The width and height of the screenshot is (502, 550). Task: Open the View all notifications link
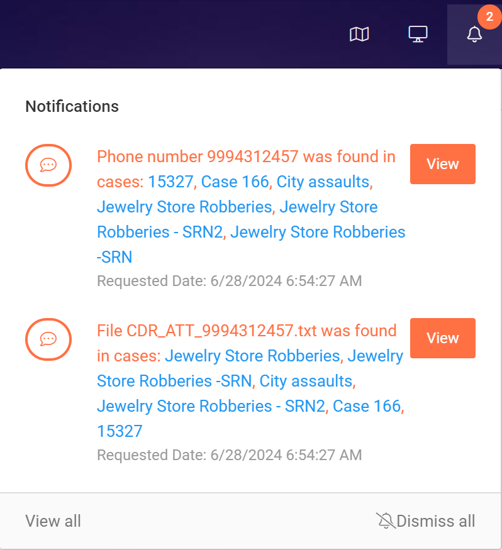click(53, 521)
